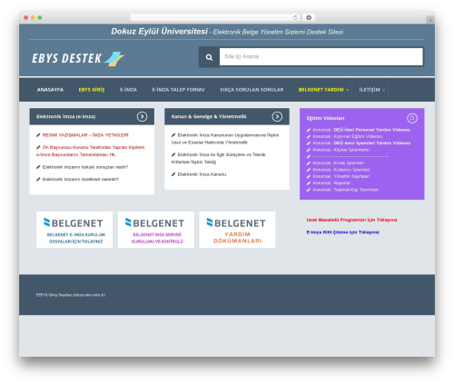The width and height of the screenshot is (454, 384).
Task: Open Belgenet E-İmza Kurulum Dosyaları banner
Action: 74,230
